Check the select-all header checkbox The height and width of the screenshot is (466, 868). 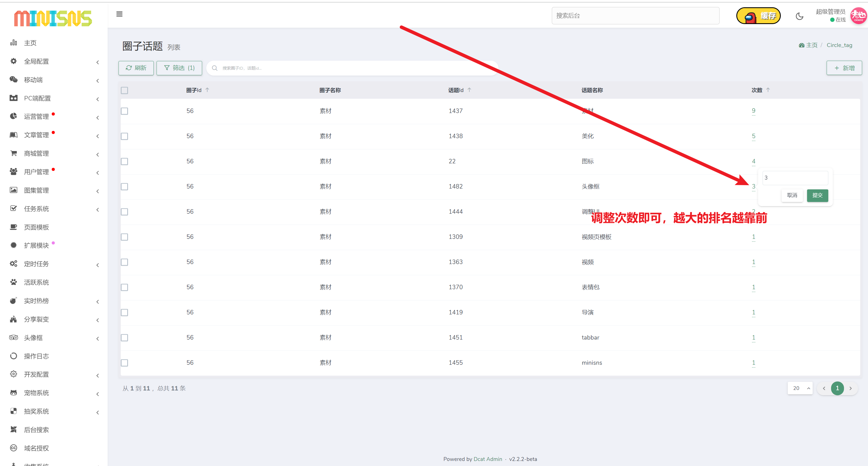tap(124, 90)
